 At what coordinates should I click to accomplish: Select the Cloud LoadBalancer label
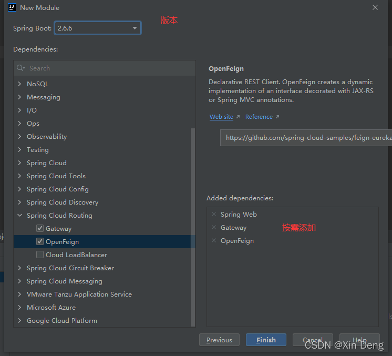coord(77,255)
